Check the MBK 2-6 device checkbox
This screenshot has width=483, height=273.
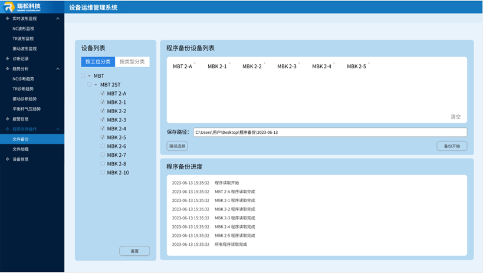pos(103,146)
